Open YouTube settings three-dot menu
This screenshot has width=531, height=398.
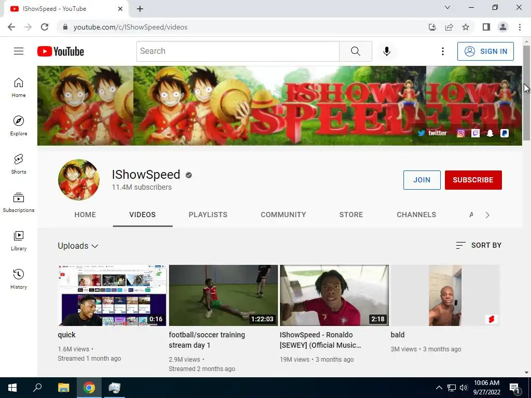pos(443,51)
